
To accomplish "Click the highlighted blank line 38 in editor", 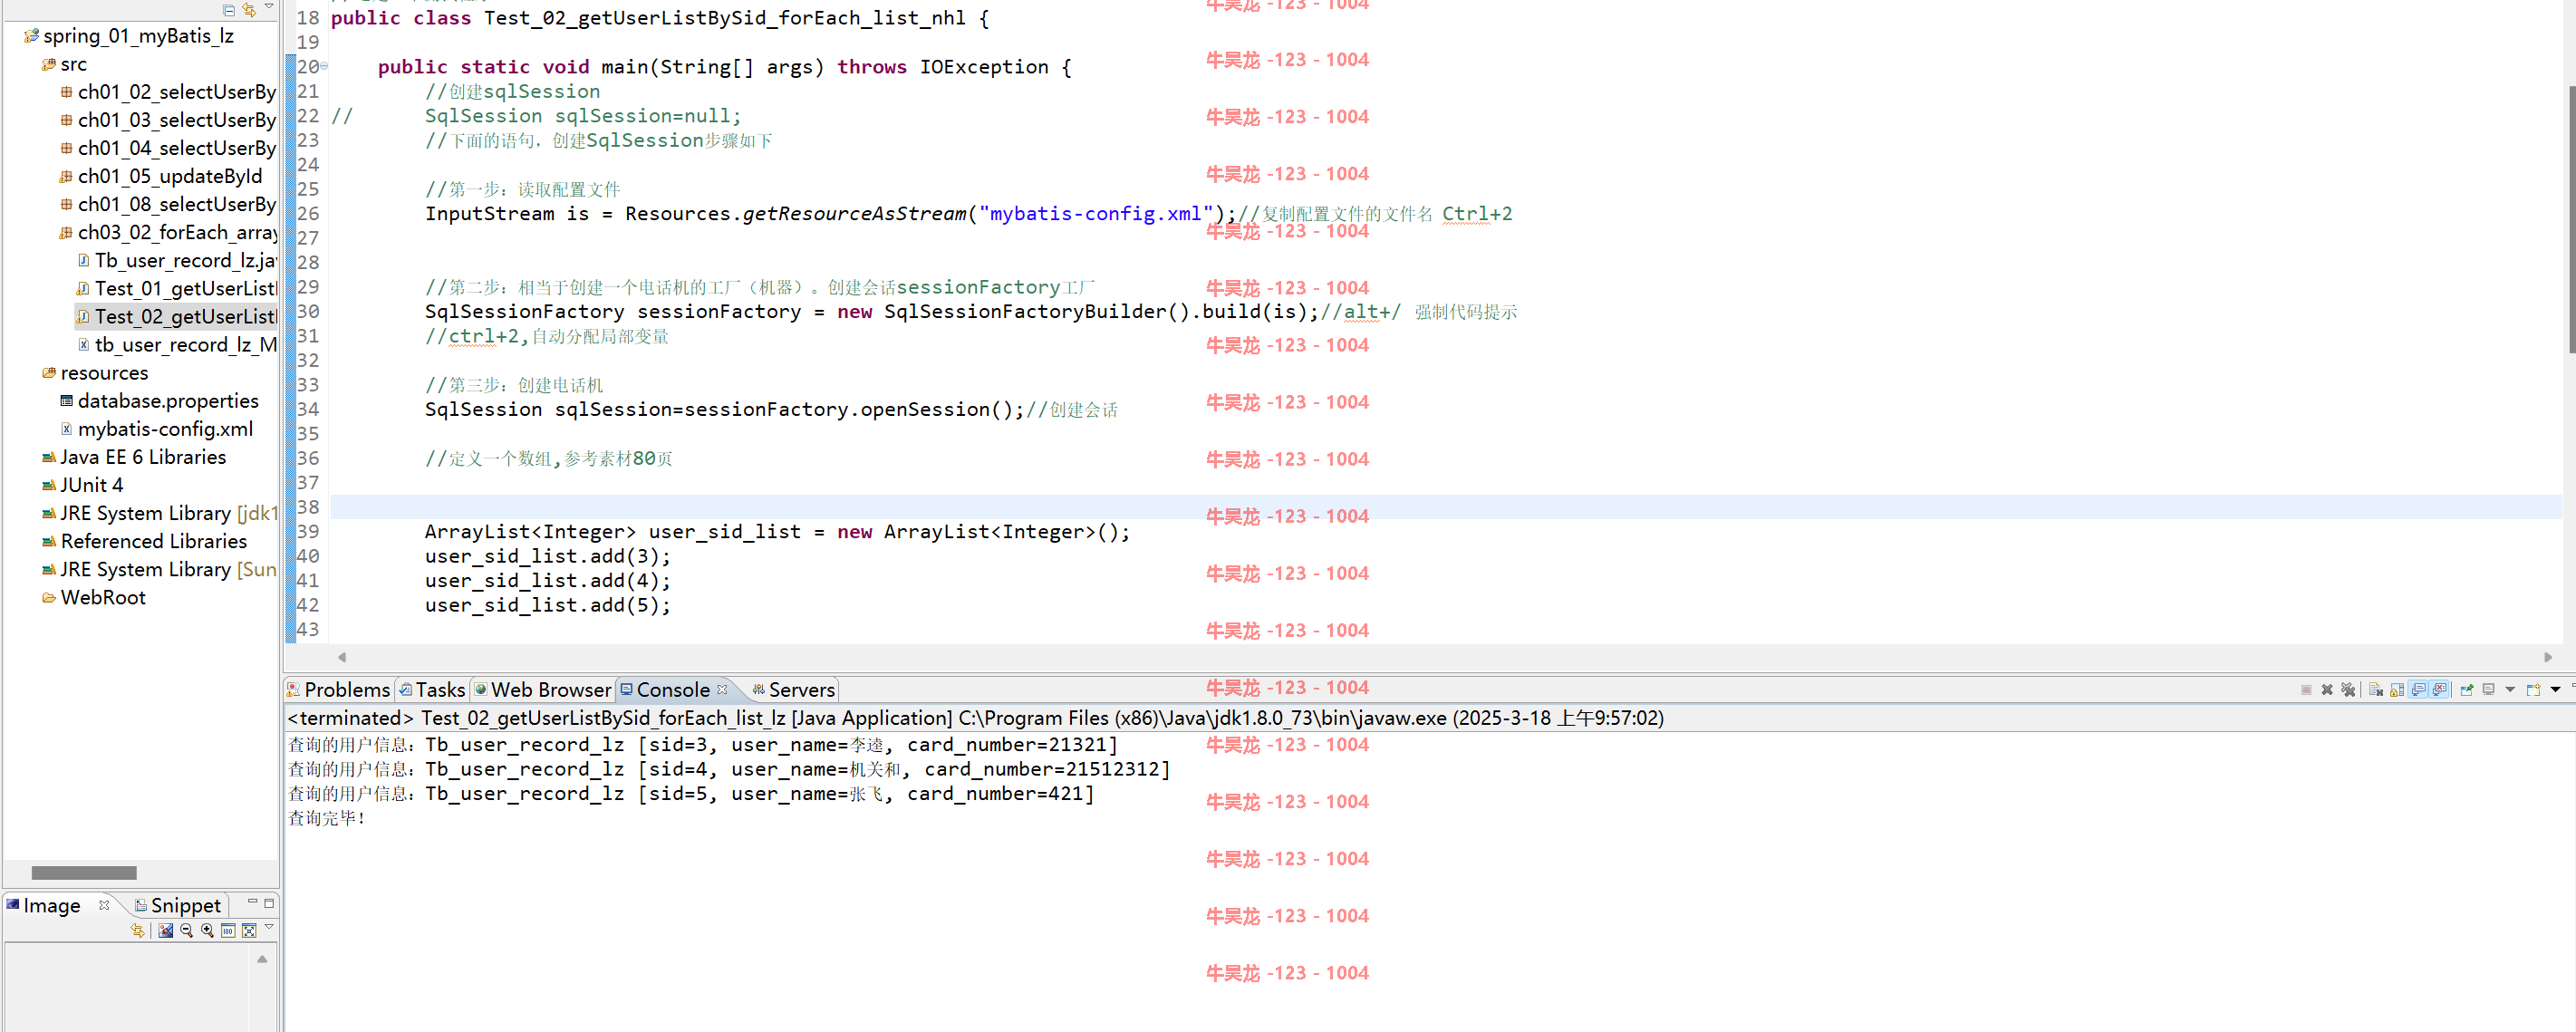I will [1445, 507].
